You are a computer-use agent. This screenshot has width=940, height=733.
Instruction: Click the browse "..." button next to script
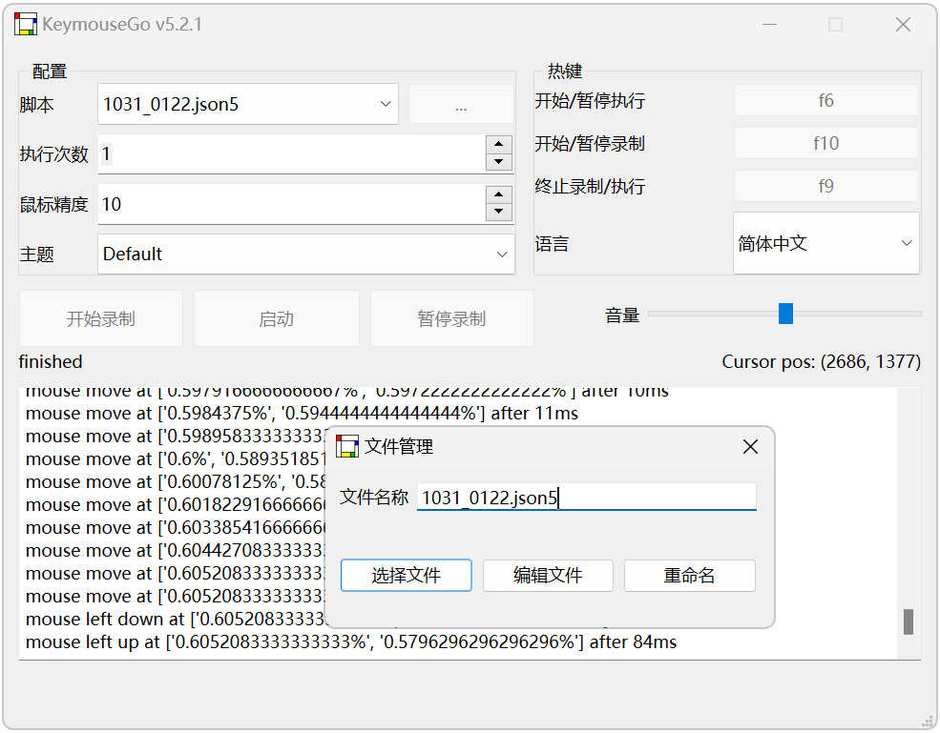pyautogui.click(x=461, y=105)
